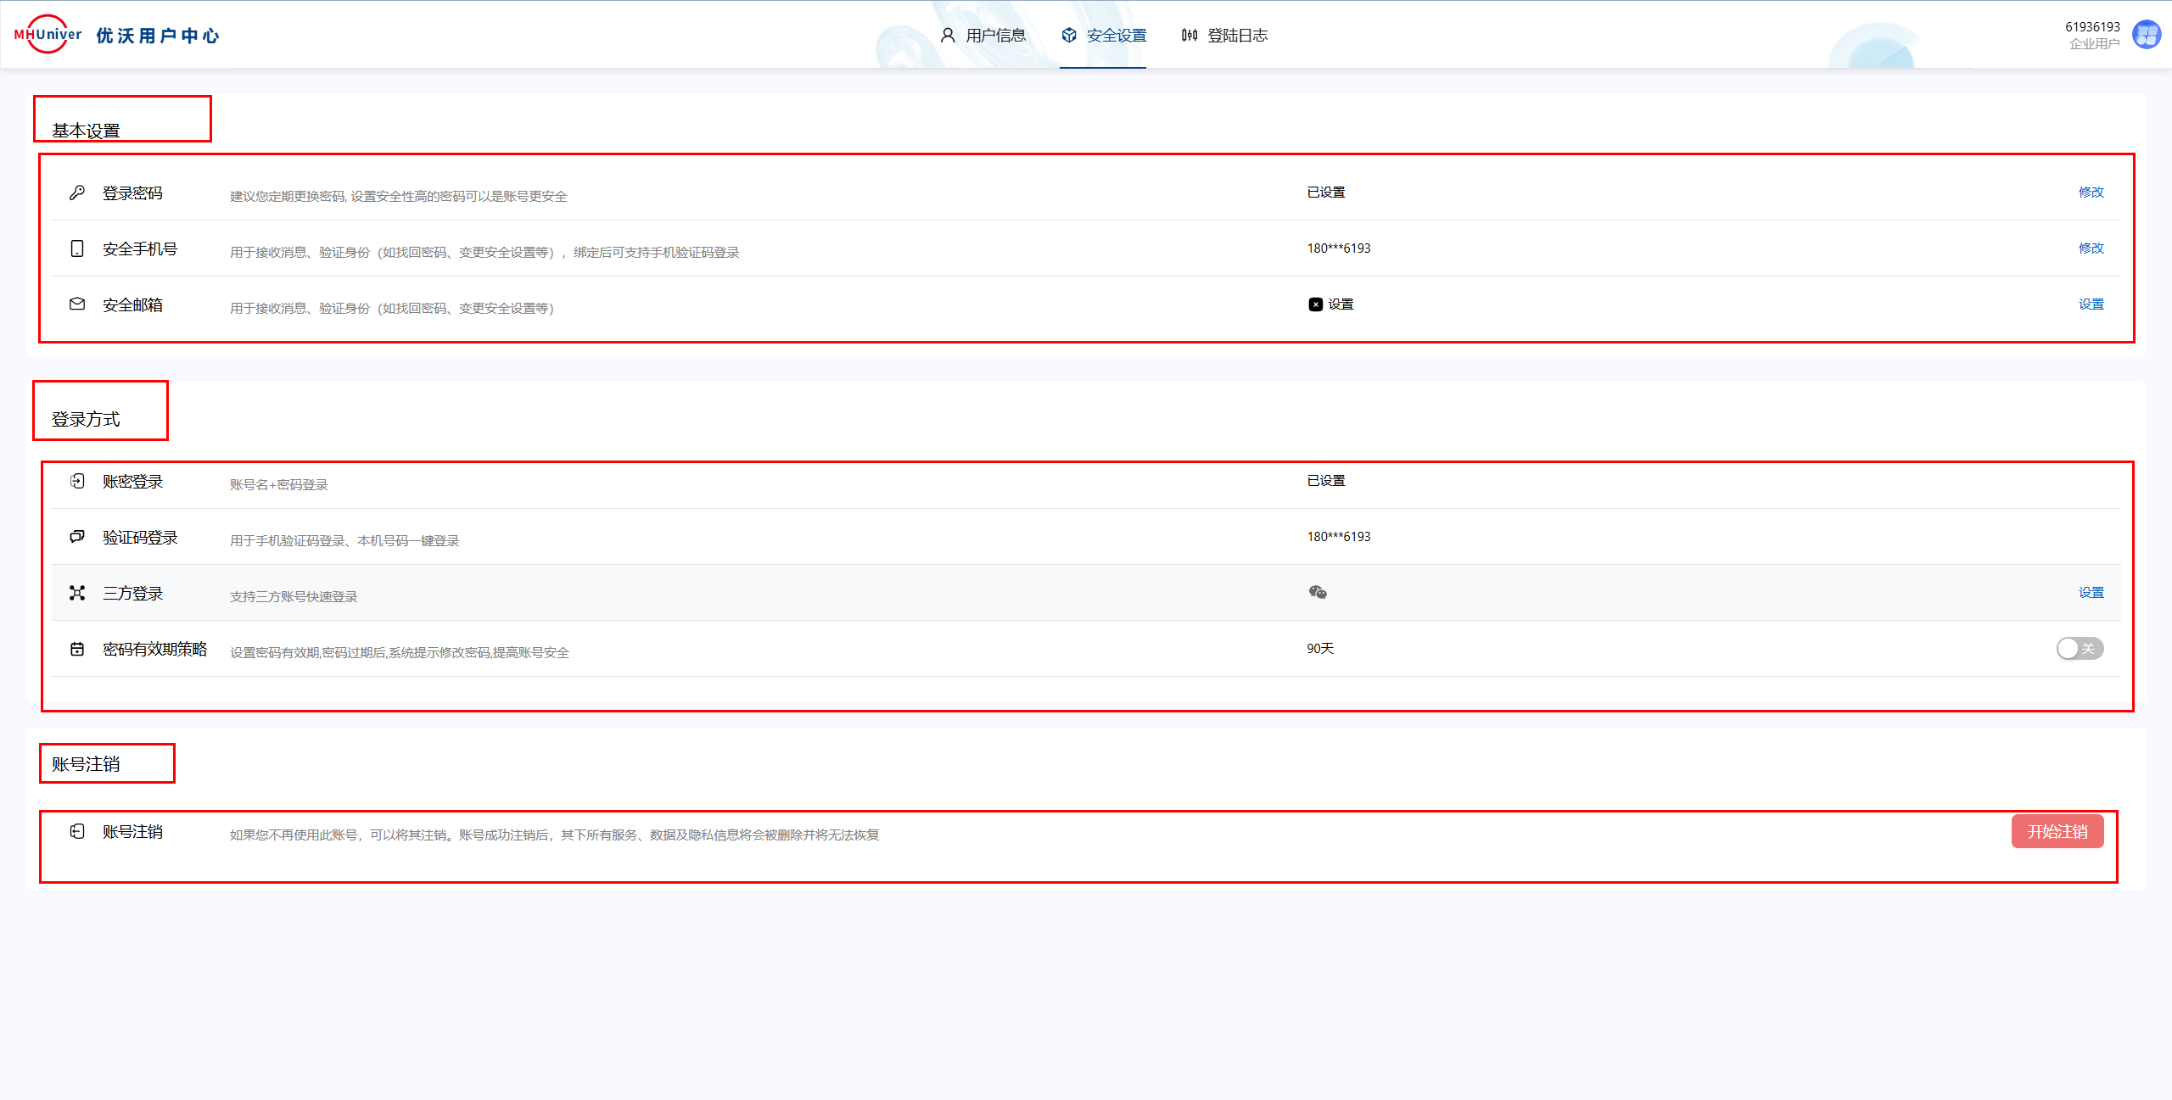Click the phone icon beside 安全手机号
This screenshot has height=1100, width=2172.
tap(77, 248)
